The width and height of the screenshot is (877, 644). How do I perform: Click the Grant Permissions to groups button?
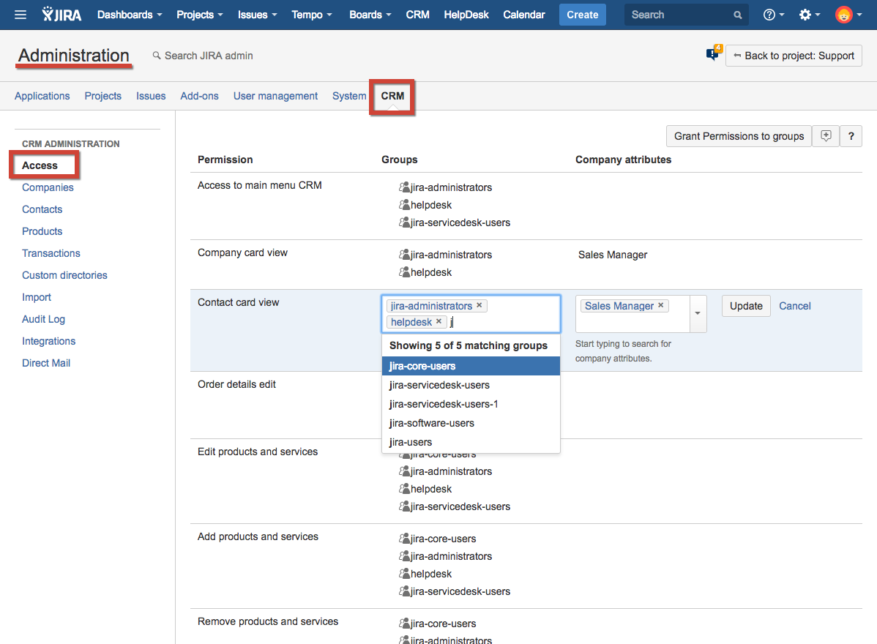(x=739, y=136)
